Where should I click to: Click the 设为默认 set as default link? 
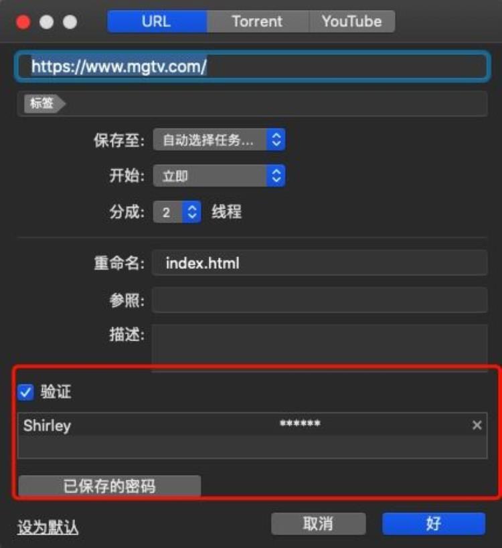(48, 527)
